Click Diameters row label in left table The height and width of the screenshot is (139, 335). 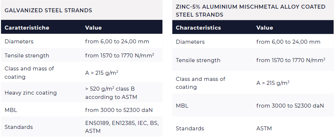coord(19,42)
